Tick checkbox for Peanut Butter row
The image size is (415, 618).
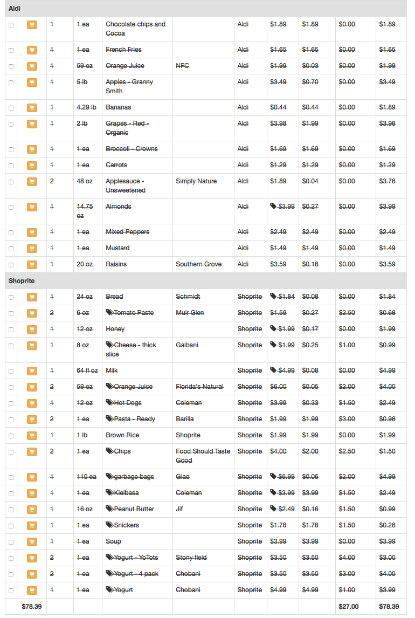(x=11, y=510)
